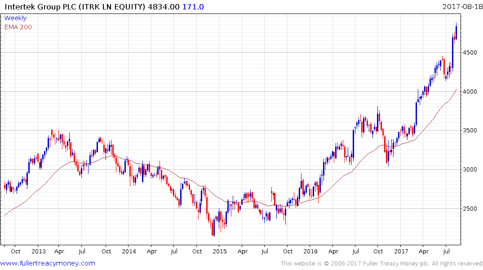
Task: Click the EMA 200 legend label
Action: click(x=18, y=27)
